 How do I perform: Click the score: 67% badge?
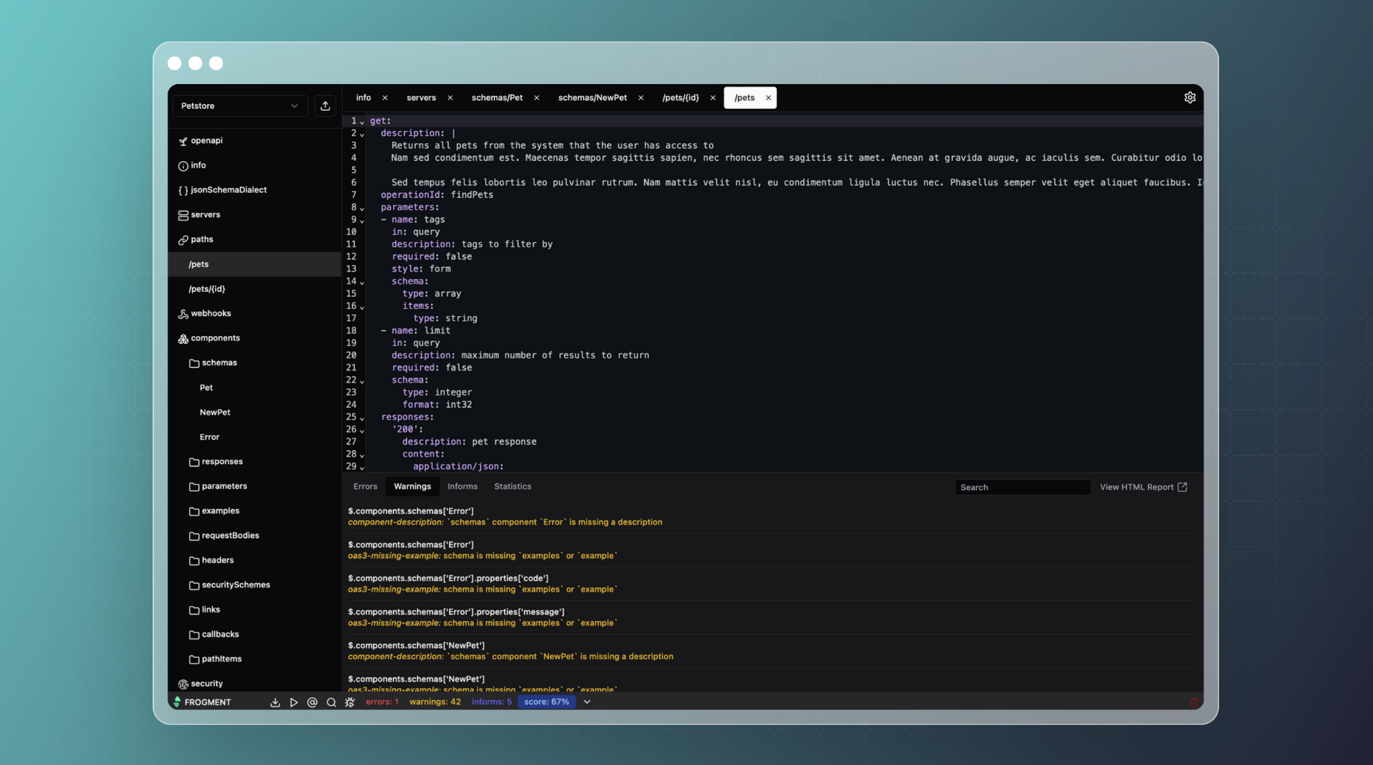click(546, 702)
